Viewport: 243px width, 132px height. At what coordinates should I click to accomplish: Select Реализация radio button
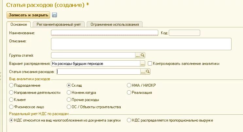129,93
